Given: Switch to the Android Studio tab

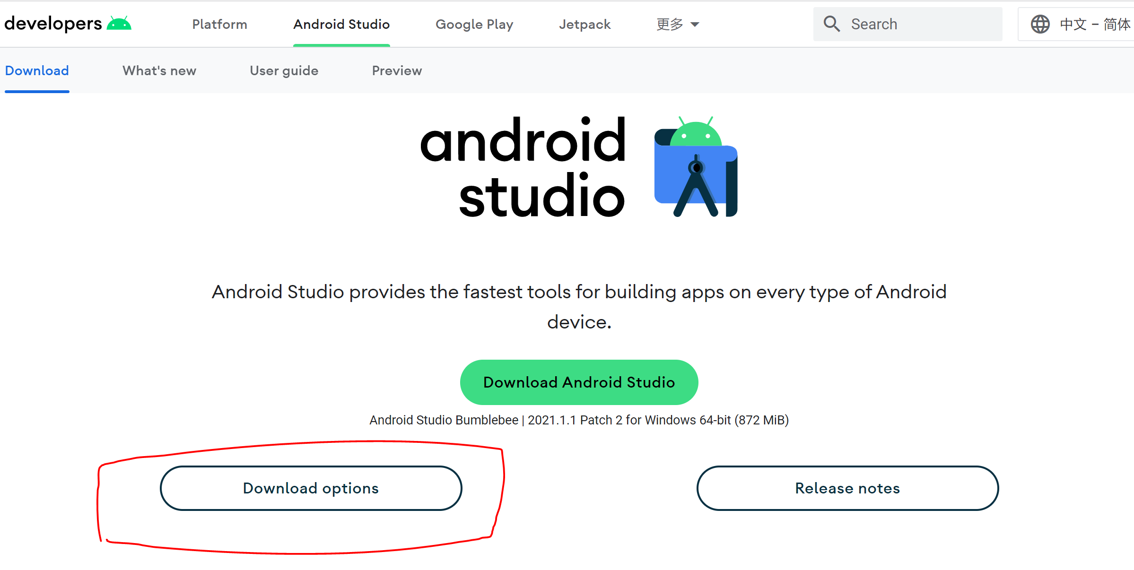Looking at the screenshot, I should [x=341, y=24].
